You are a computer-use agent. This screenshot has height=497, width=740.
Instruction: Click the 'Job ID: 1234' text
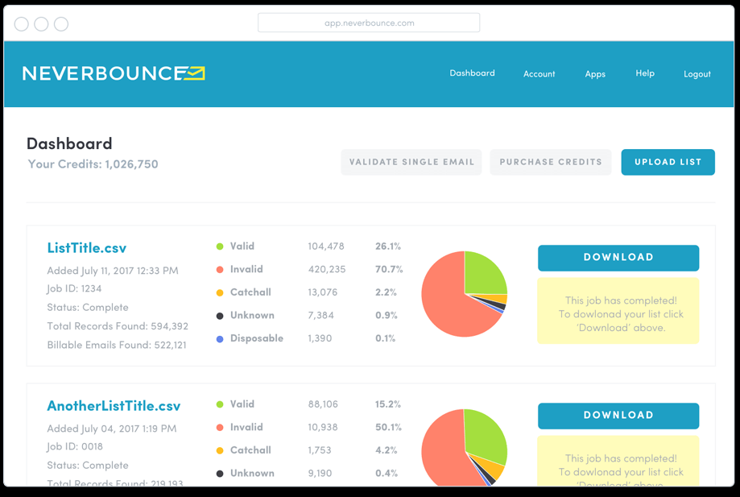[74, 288]
